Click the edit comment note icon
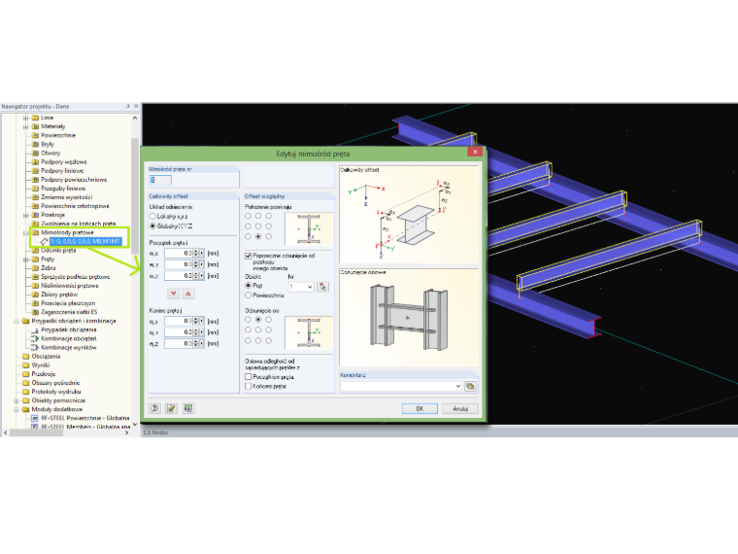 point(171,408)
